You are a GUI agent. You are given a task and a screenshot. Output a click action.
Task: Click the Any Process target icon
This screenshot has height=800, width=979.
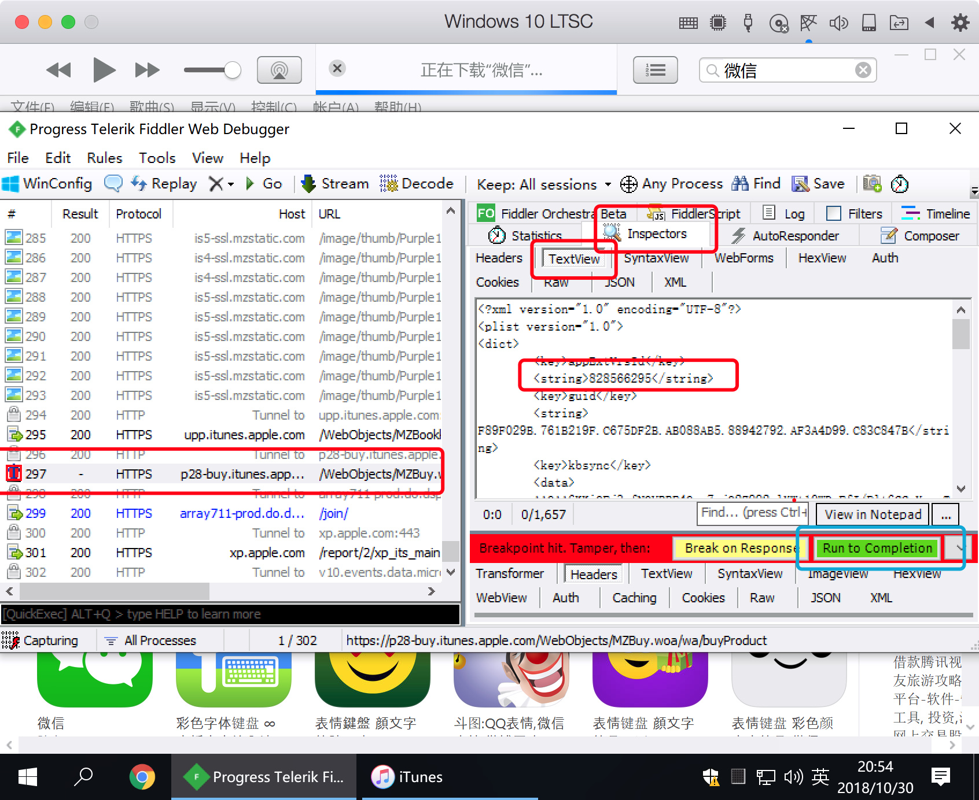click(x=629, y=184)
